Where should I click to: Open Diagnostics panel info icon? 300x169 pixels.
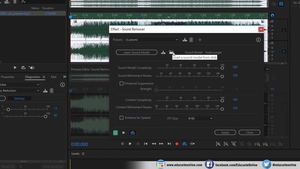pyautogui.click(x=62, y=84)
